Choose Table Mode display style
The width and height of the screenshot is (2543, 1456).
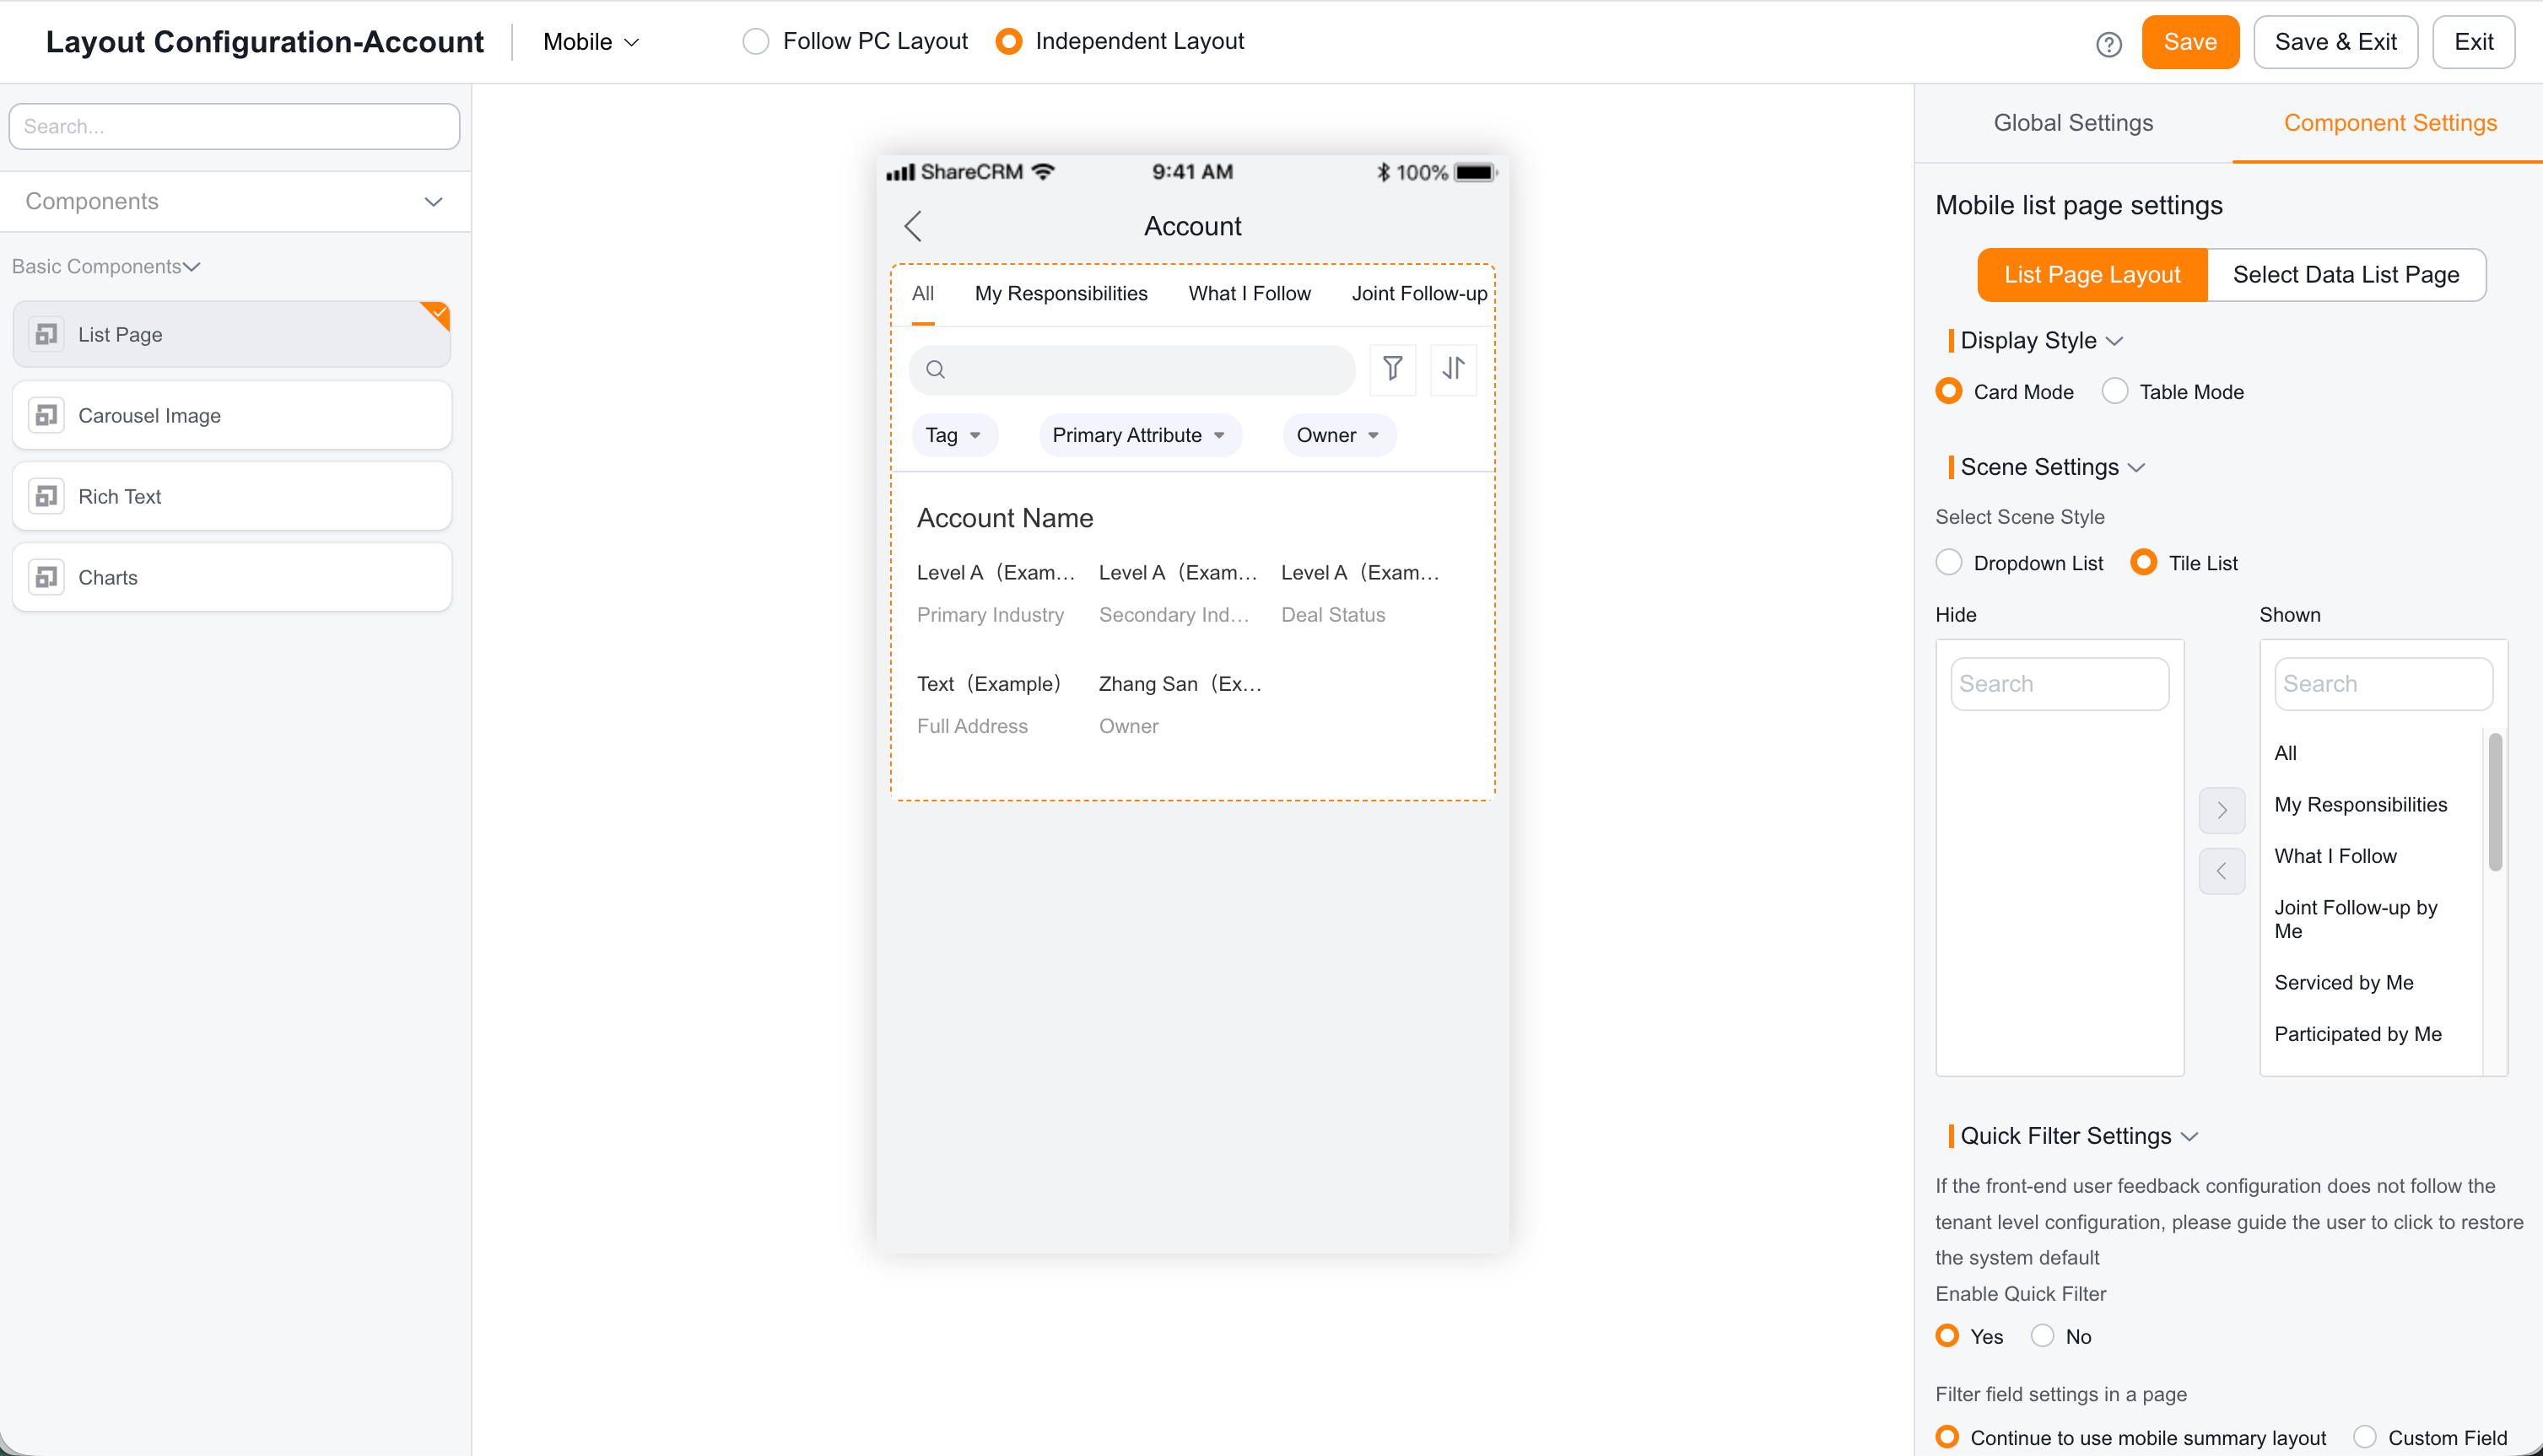[x=2114, y=391]
